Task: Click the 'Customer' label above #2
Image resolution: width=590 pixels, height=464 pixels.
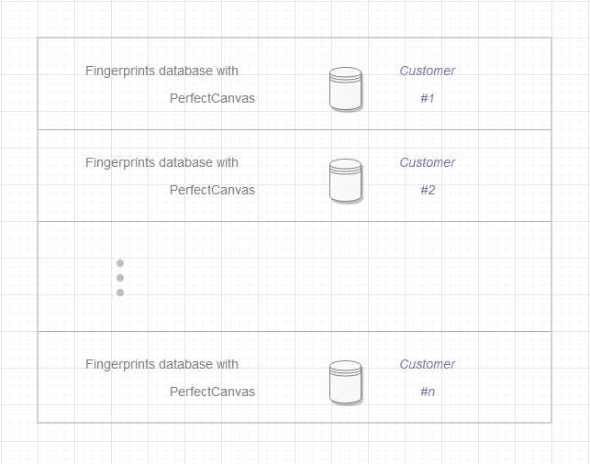Action: (x=428, y=162)
